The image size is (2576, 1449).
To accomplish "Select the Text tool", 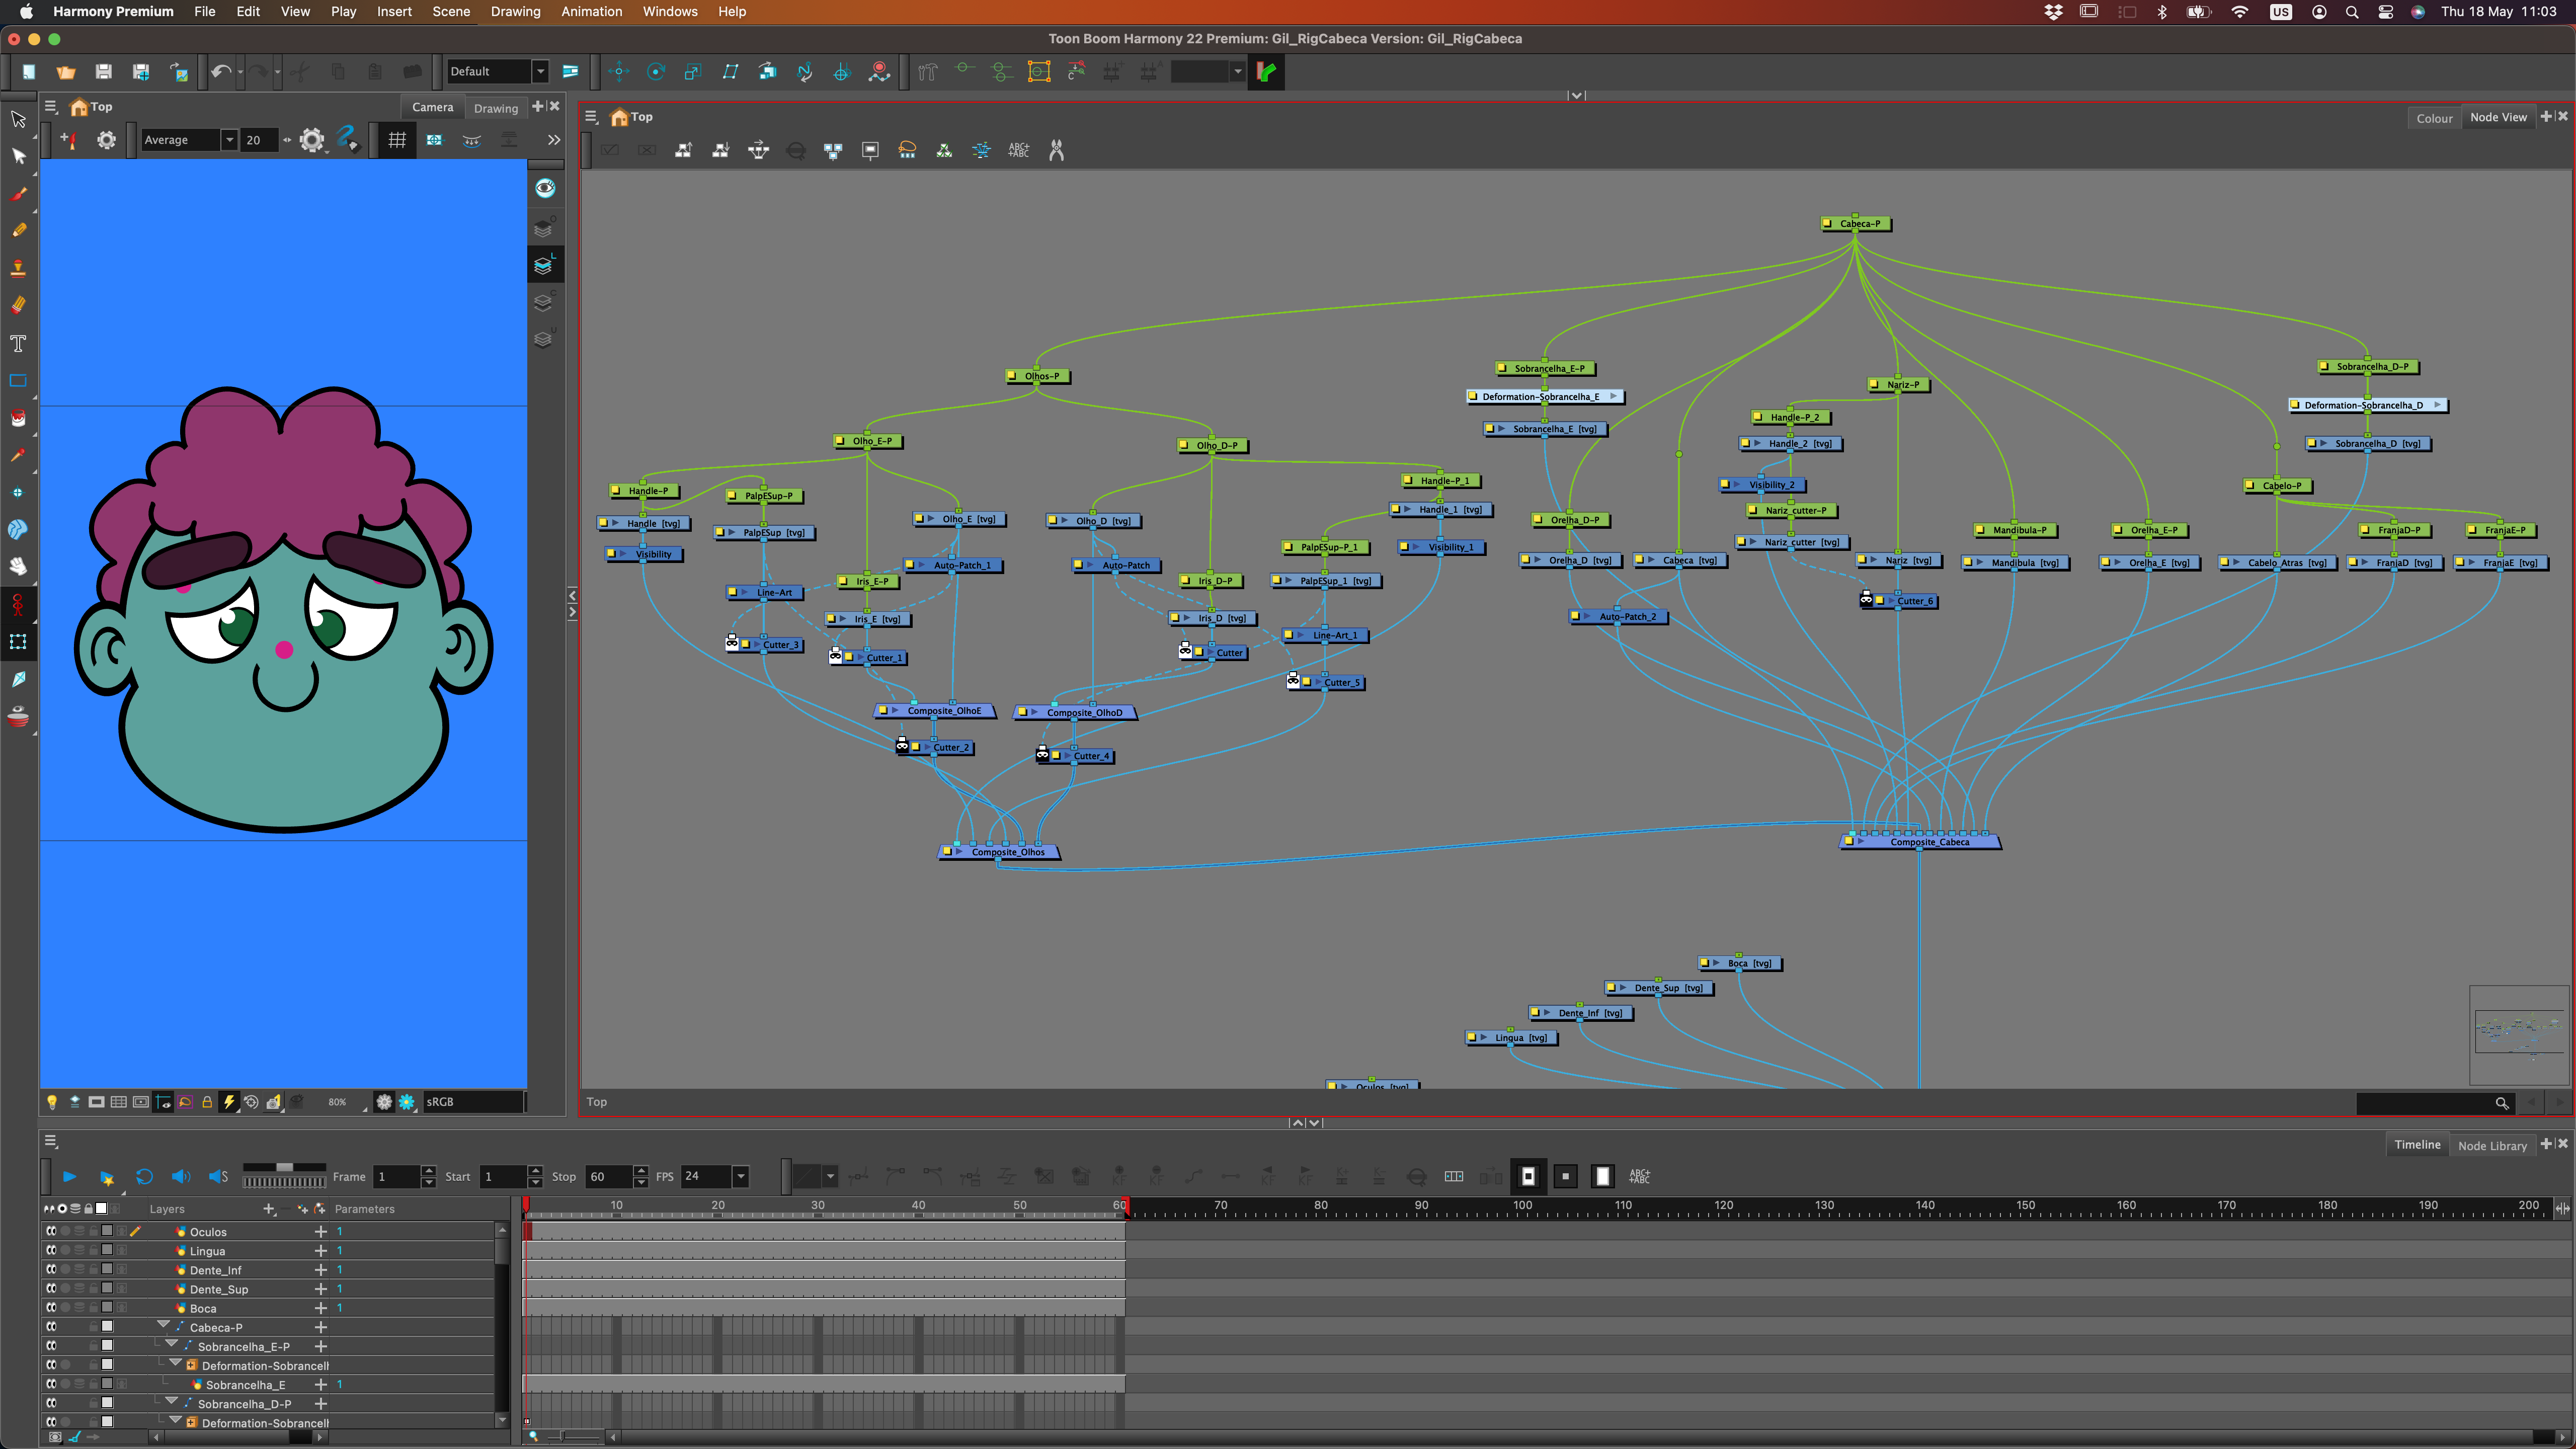I will 18,343.
